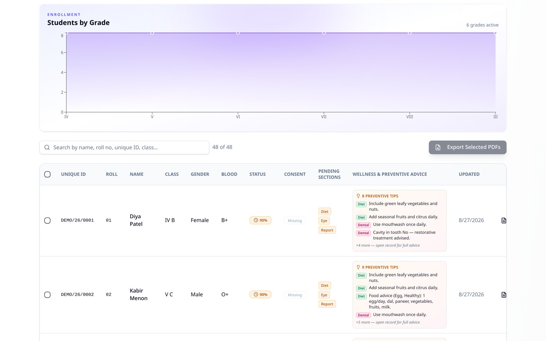Screen dimensions: 546x341
Task: Click the ID text DEMO/26/0001
Action: [x=77, y=221]
